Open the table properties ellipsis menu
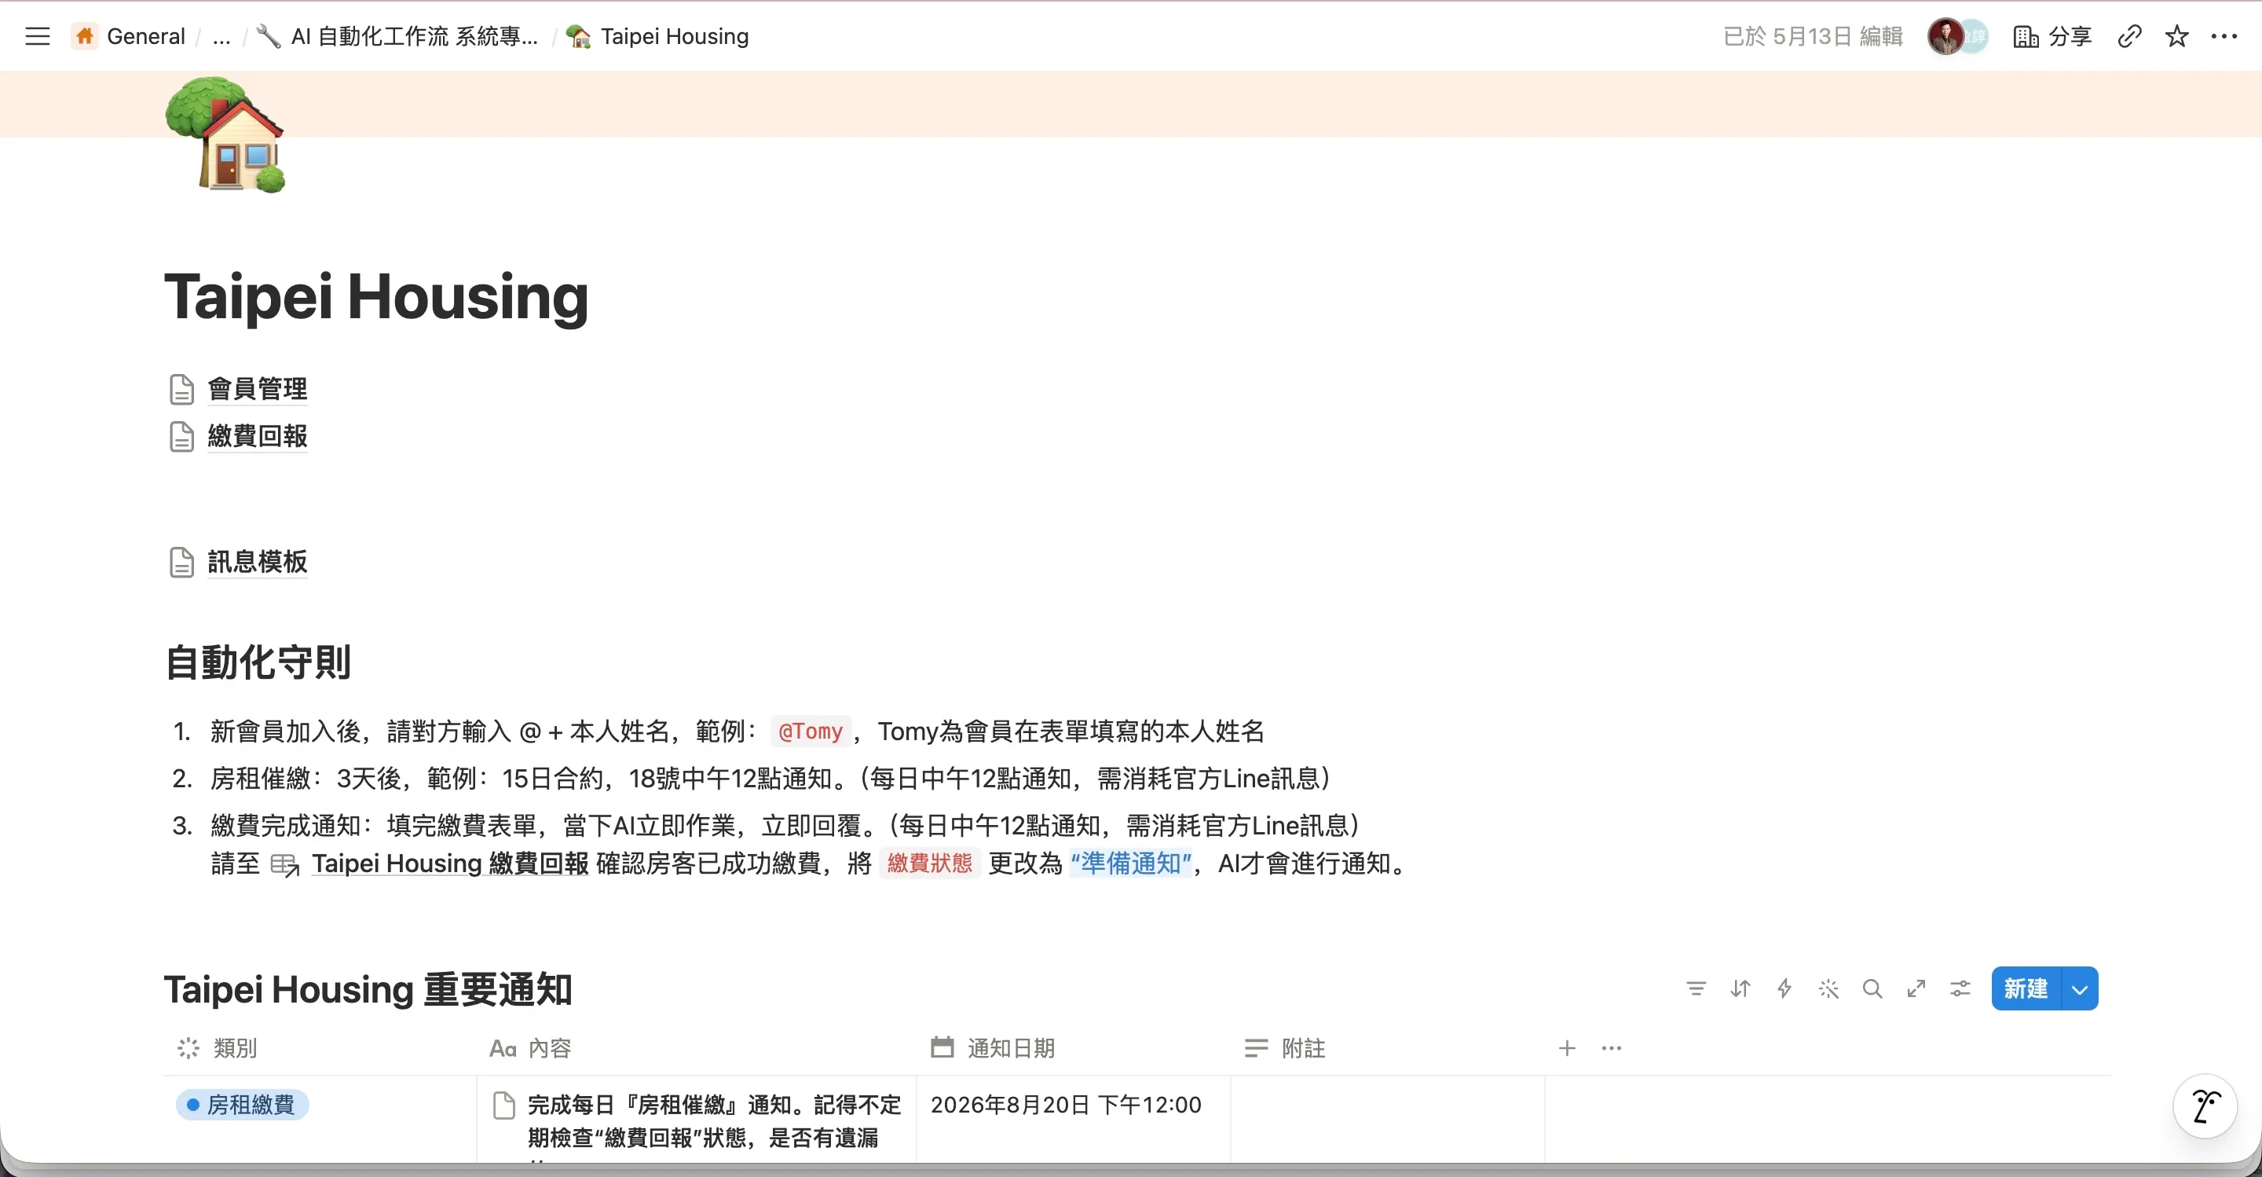The image size is (2262, 1177). click(1612, 1048)
